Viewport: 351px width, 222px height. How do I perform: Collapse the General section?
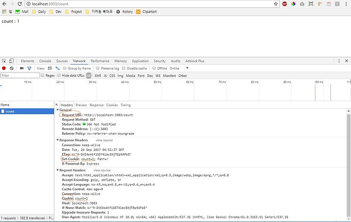[58, 110]
